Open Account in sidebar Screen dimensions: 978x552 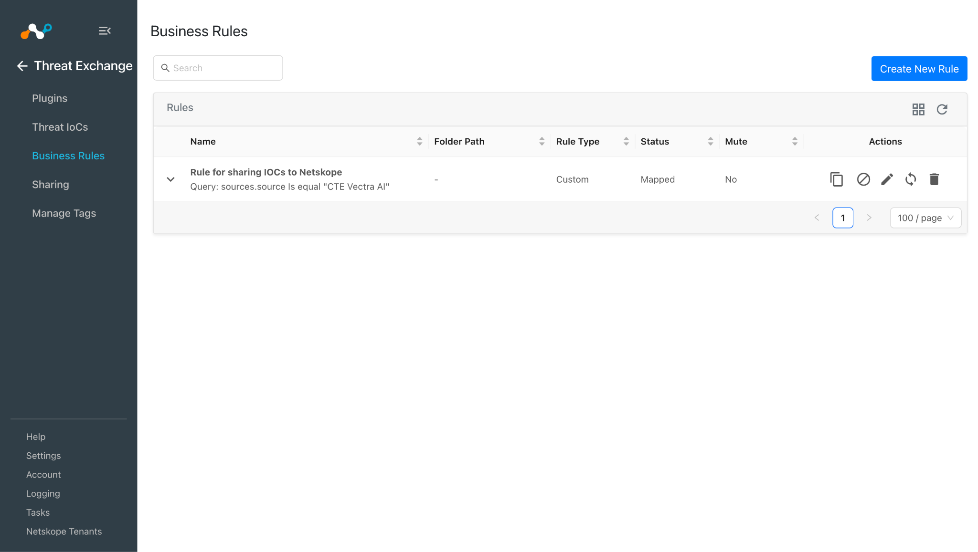pos(43,475)
